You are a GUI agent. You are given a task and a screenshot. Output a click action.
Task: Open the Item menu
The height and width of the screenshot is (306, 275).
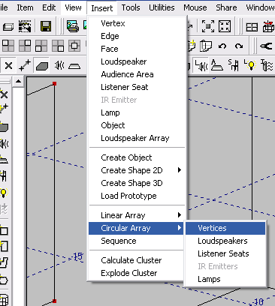point(25,7)
